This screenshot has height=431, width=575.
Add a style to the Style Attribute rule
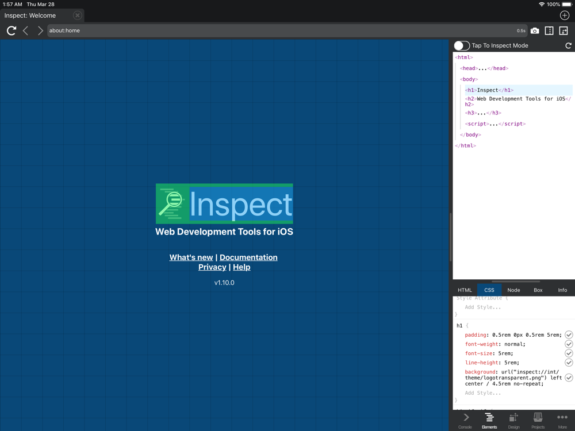[482, 307]
